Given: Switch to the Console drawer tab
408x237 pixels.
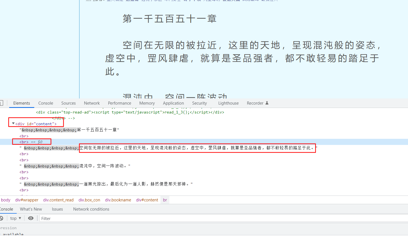Looking at the screenshot, I should click(x=7, y=209).
